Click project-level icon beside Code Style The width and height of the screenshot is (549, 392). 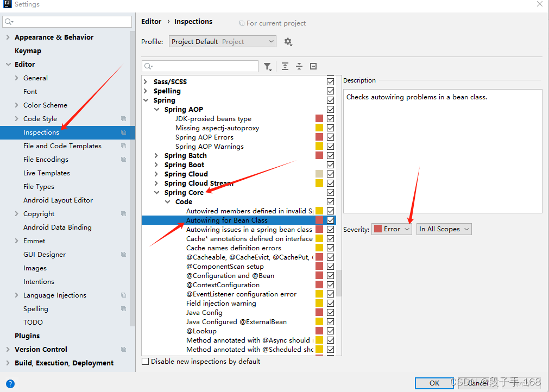tap(124, 119)
